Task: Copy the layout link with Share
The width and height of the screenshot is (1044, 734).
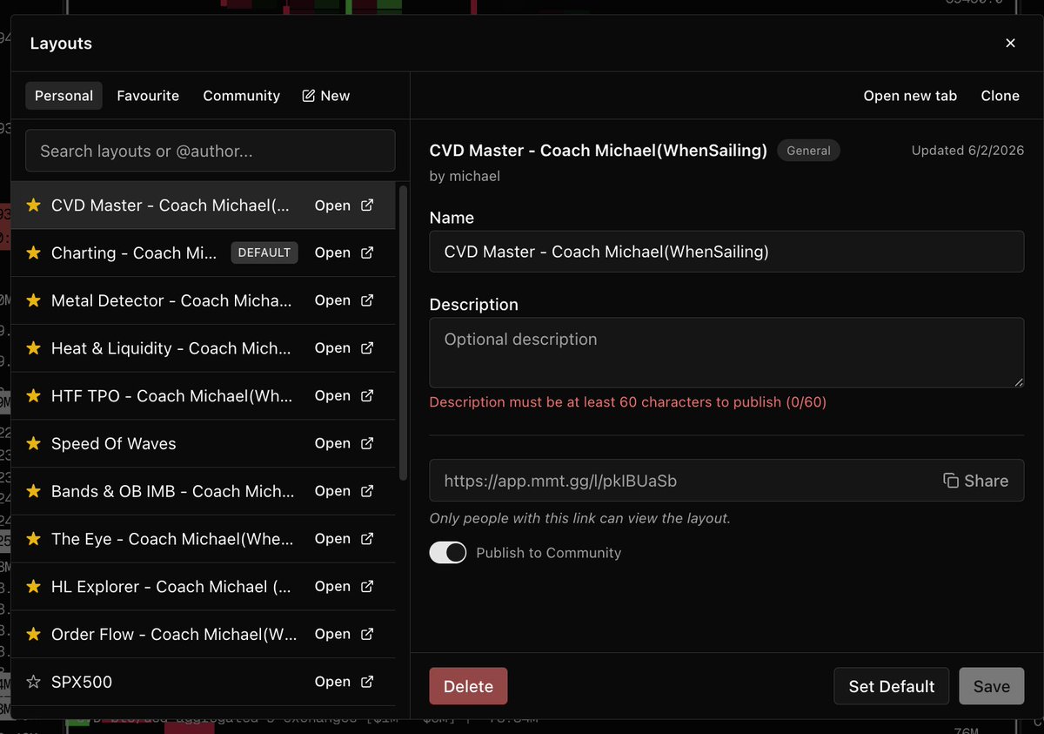Action: coord(976,481)
